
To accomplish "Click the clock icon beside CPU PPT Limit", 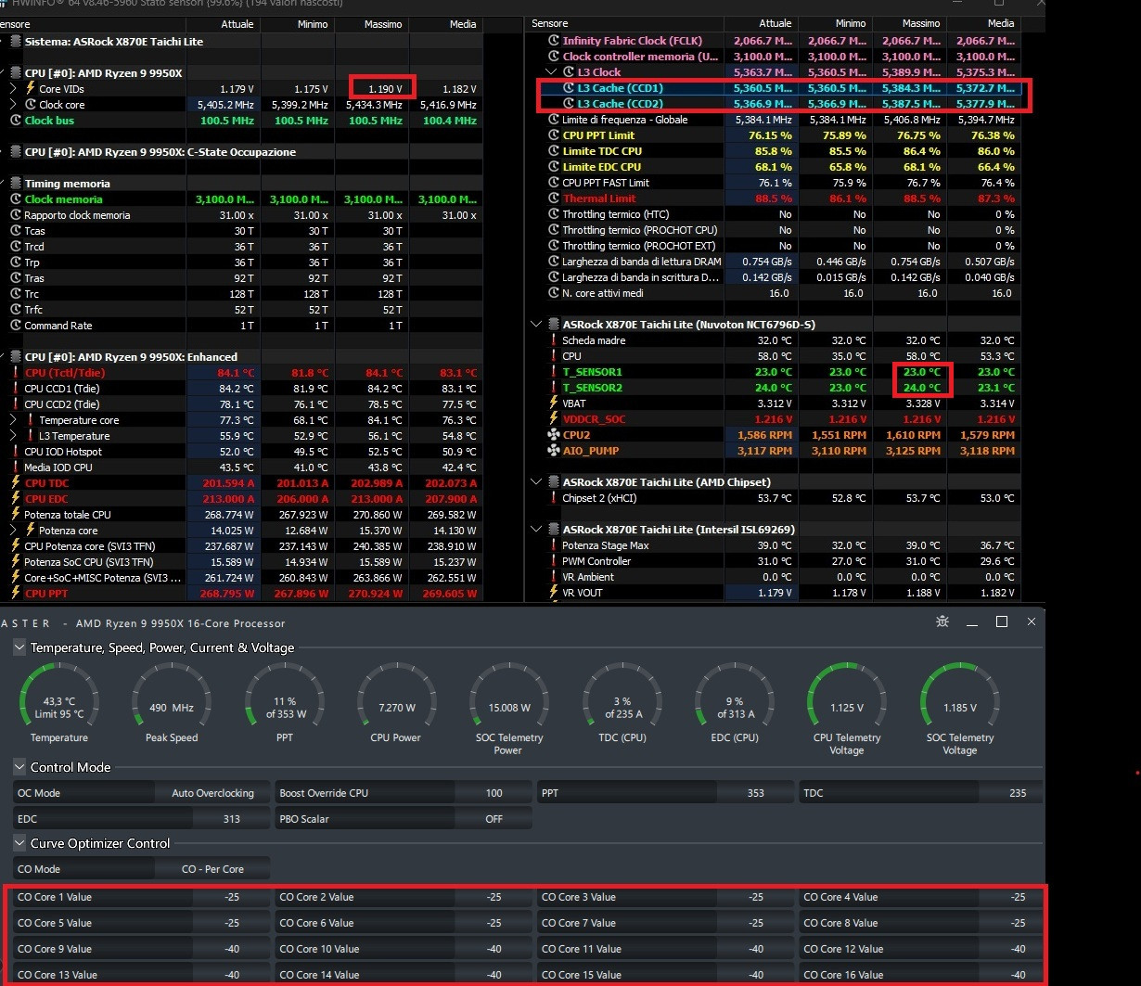I will 554,135.
